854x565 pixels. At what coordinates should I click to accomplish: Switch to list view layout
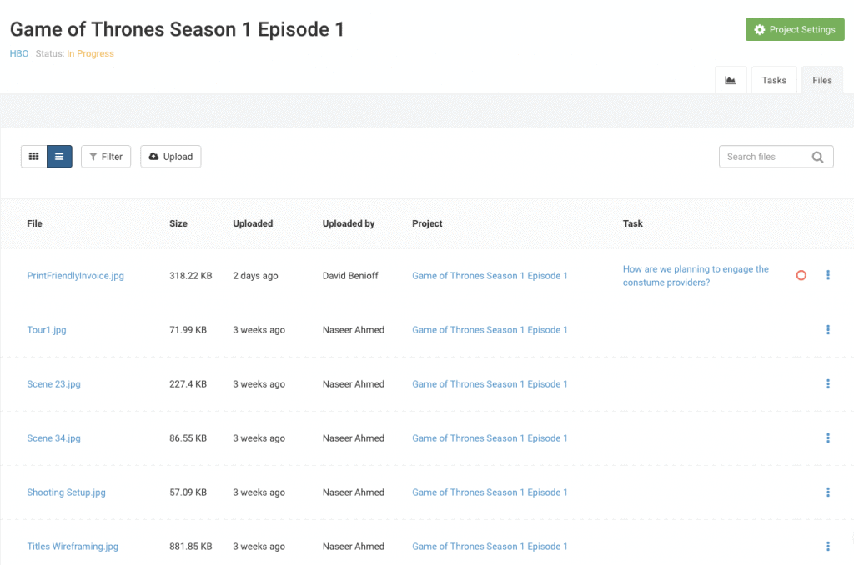(x=59, y=157)
